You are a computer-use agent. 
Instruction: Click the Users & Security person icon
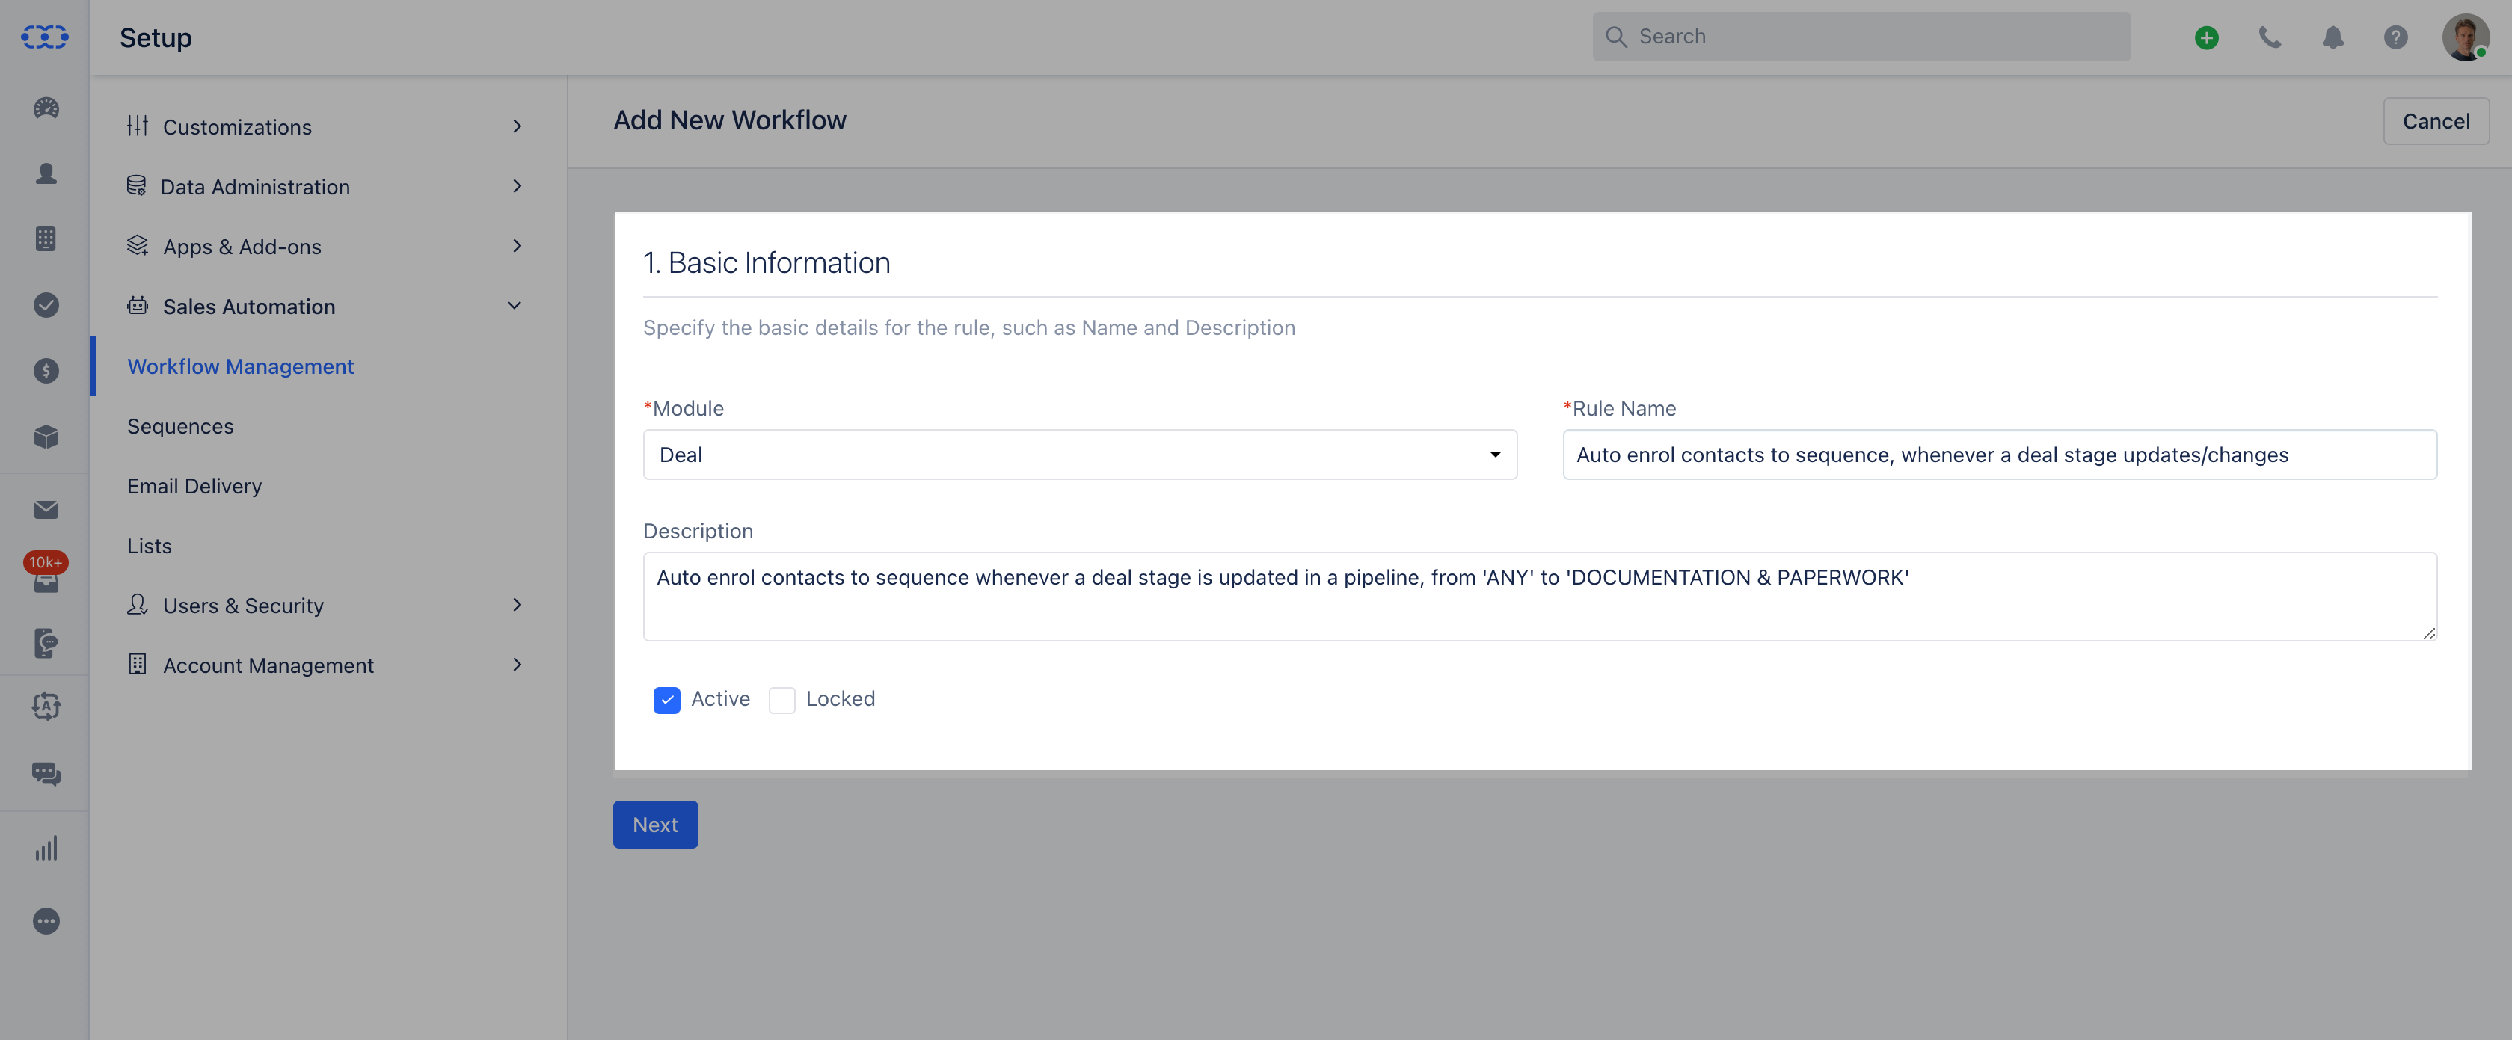pos(138,604)
